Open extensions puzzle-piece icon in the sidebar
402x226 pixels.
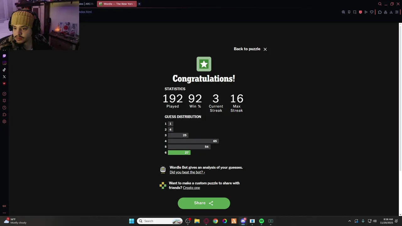coord(4,115)
